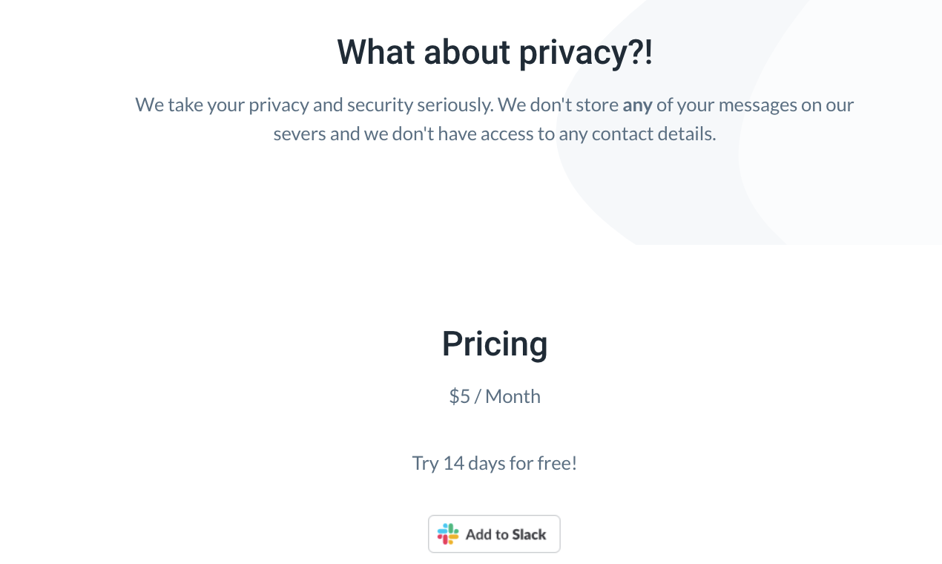
Task: Click the bold word "any"
Action: coord(637,105)
